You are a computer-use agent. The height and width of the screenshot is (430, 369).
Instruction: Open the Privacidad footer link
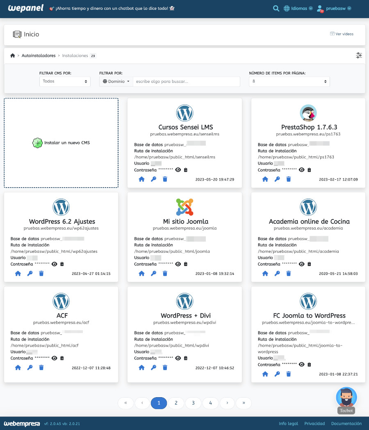[x=314, y=423]
